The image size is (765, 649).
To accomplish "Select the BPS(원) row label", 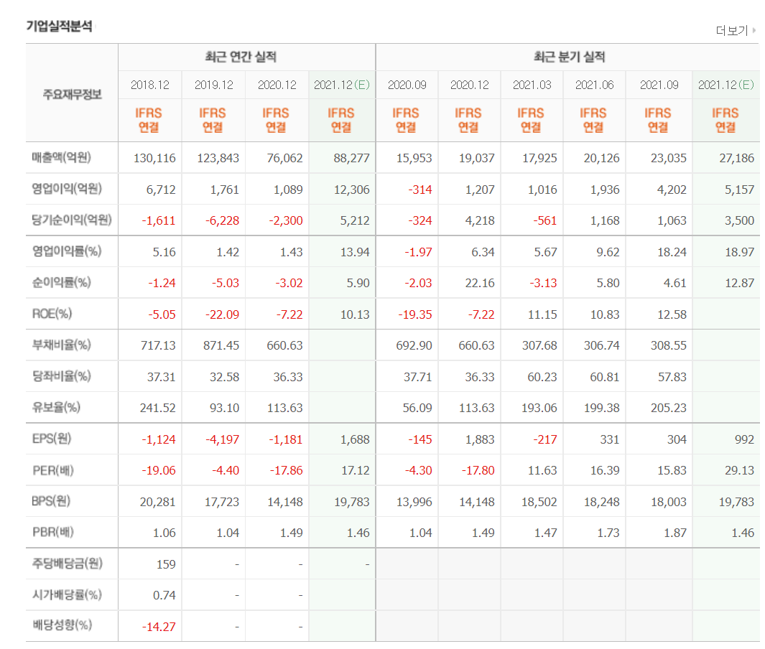I will point(51,501).
